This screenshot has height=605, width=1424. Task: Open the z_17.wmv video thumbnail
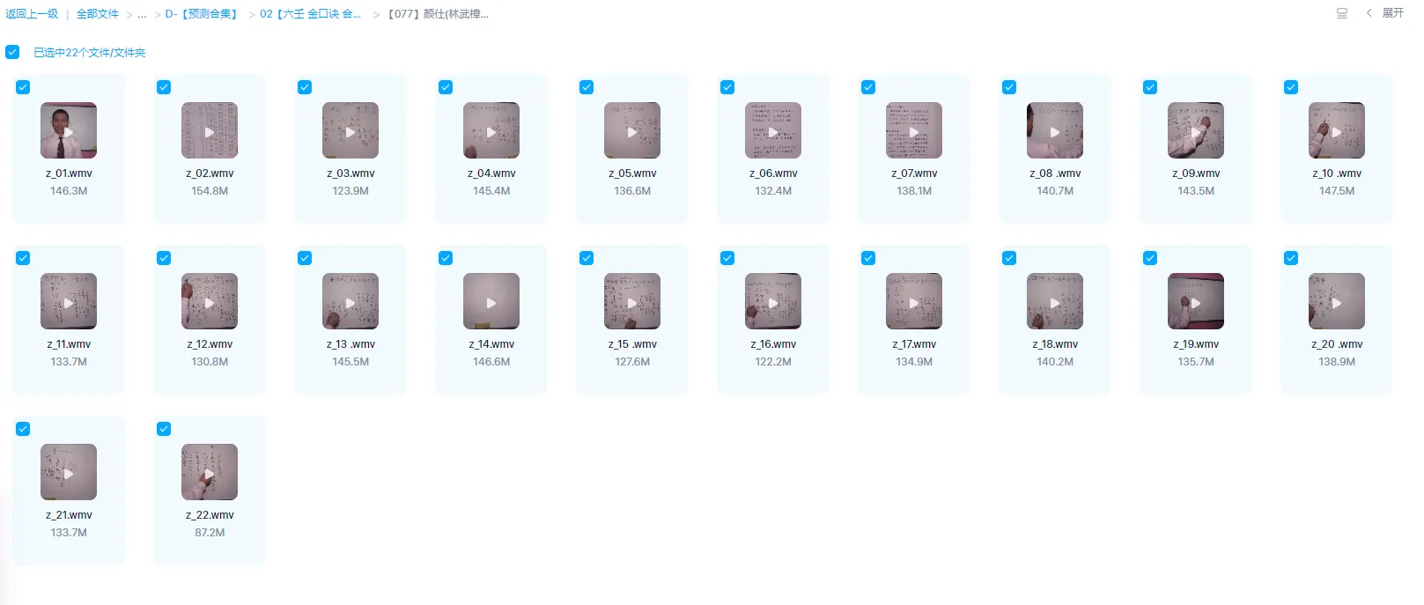point(914,301)
